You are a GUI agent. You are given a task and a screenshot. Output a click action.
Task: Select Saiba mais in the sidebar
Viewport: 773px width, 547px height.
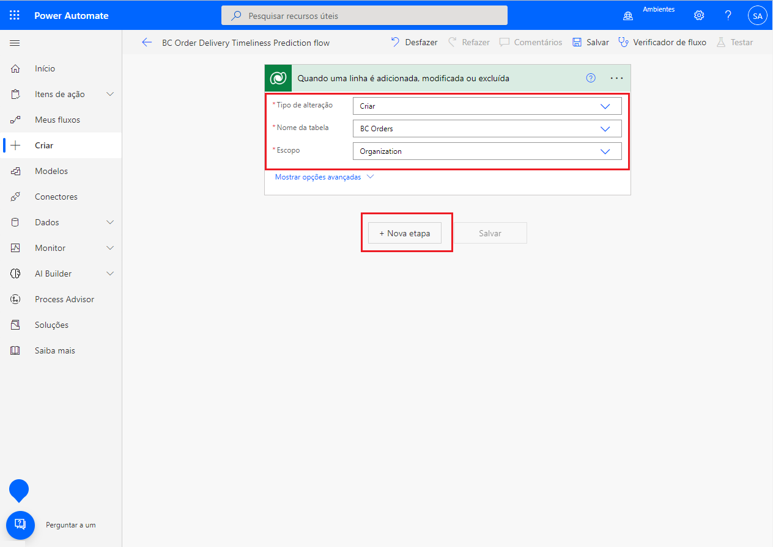click(x=55, y=350)
